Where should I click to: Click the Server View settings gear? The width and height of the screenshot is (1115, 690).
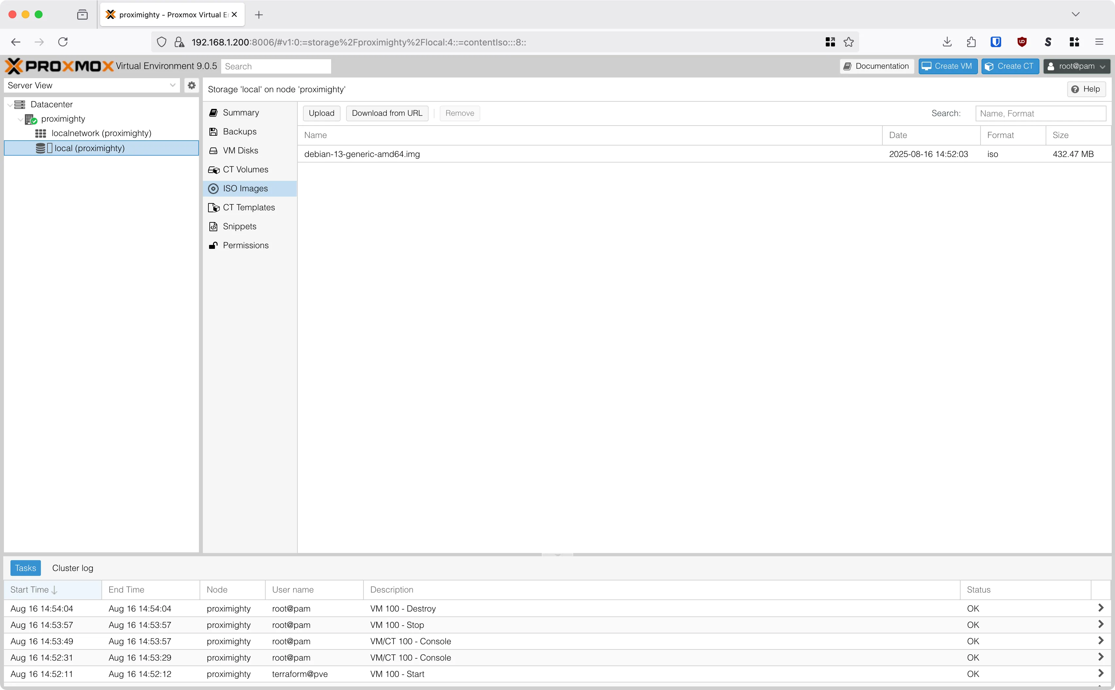click(x=191, y=85)
